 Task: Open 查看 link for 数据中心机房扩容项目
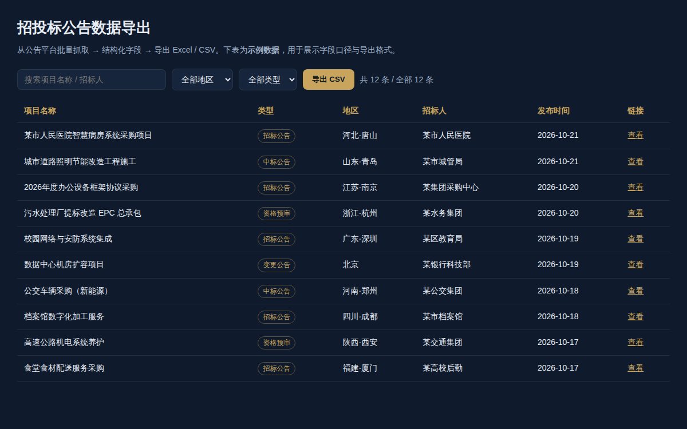(x=635, y=265)
